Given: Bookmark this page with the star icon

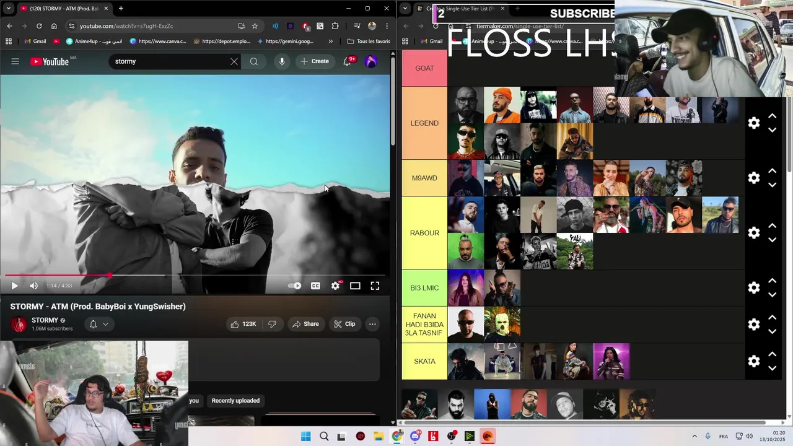Looking at the screenshot, I should [x=255, y=26].
